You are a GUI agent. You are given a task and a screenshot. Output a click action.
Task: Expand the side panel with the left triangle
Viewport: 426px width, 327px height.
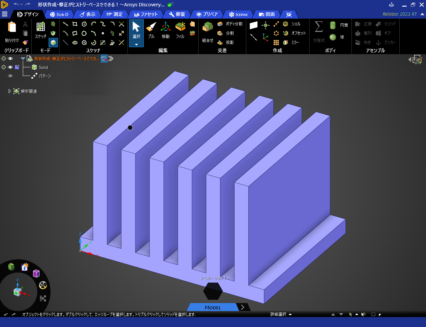pos(410,59)
